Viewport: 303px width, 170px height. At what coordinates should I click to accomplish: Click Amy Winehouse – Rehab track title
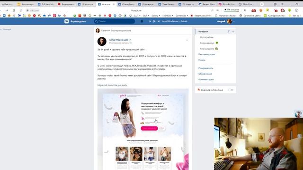coord(175,21)
